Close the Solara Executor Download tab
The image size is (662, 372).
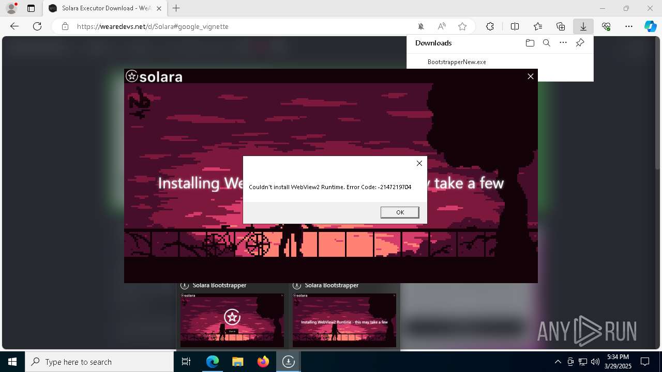[x=159, y=8]
